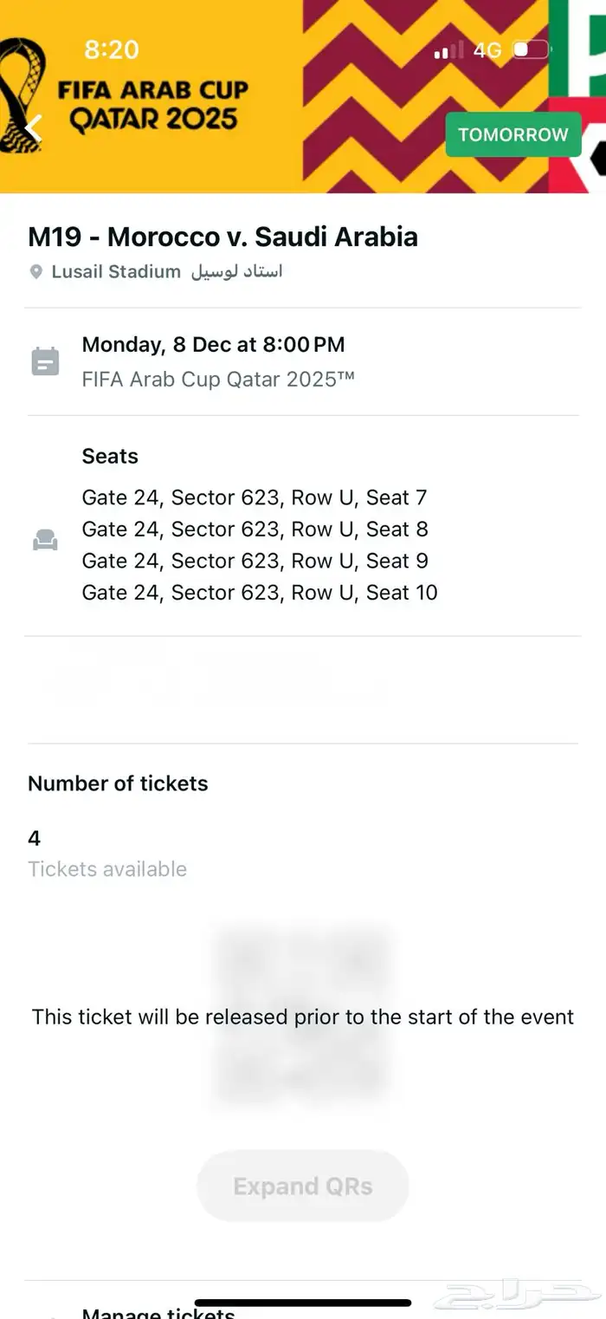Screen dimensions: 606x1319
Task: Select the Seat 10 ticket row
Action: 260,593
